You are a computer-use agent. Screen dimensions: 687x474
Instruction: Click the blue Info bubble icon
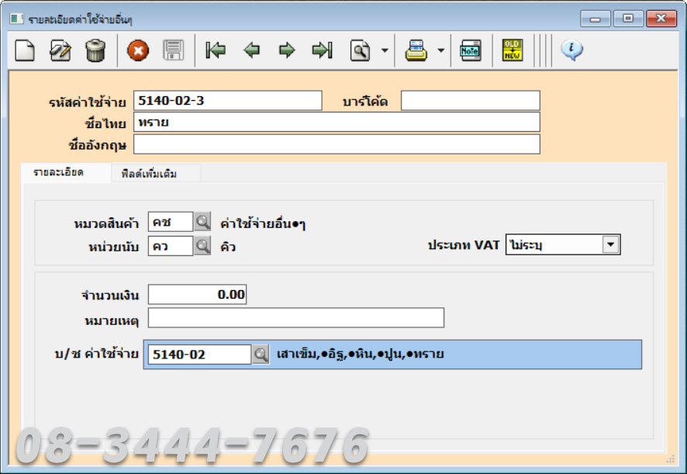[571, 50]
